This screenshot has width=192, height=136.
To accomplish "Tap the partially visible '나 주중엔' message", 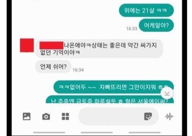I will tap(110, 99).
